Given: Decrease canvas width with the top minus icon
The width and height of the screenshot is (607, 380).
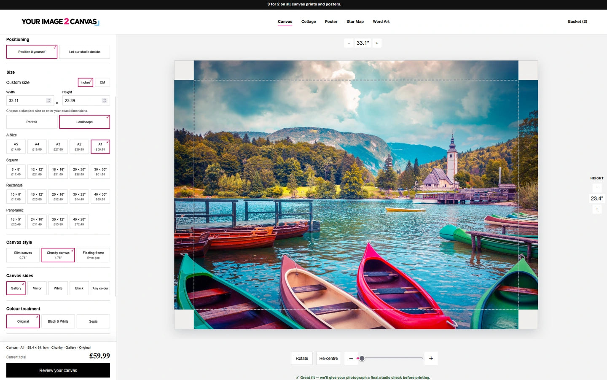Looking at the screenshot, I should (x=349, y=43).
